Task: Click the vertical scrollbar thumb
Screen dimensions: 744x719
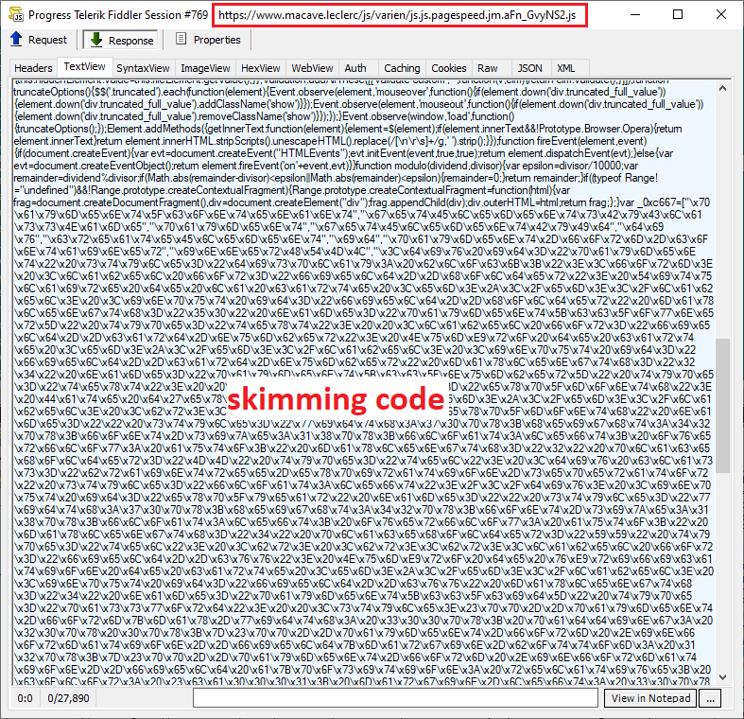Action: (x=722, y=406)
